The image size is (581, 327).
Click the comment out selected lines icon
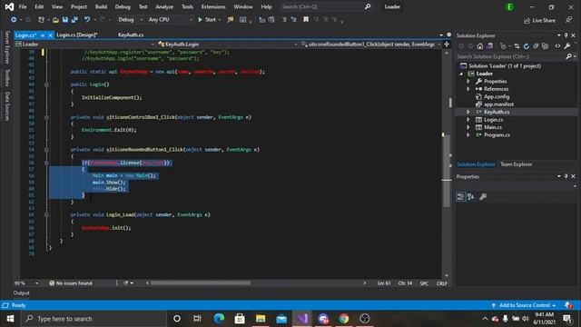(x=284, y=20)
